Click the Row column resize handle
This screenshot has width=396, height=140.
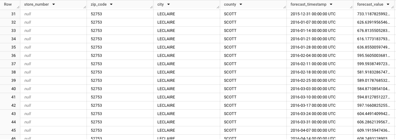point(19,7)
